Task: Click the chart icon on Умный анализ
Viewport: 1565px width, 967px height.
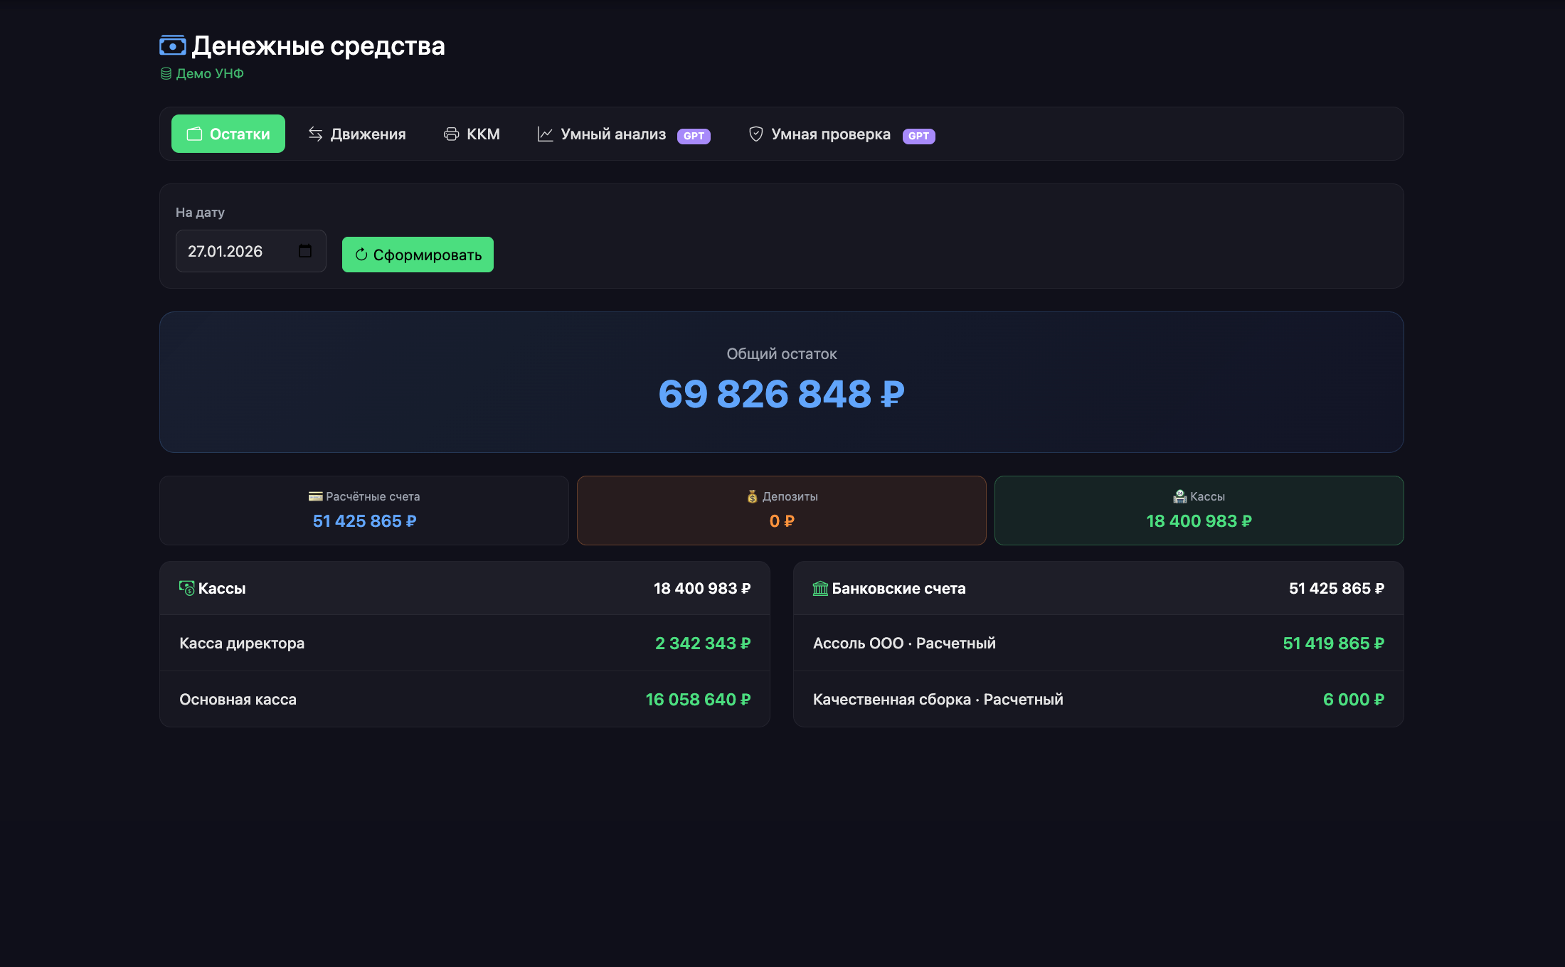Action: (x=545, y=134)
